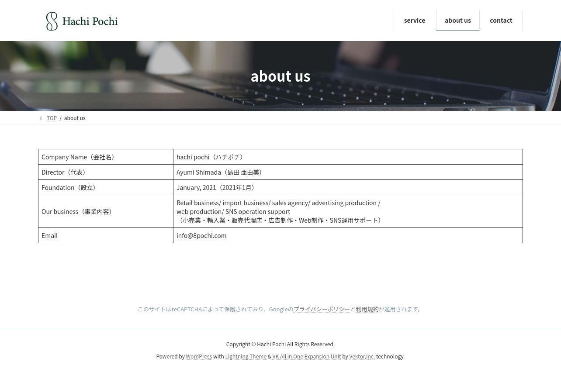Viewport: 561px width, 372px height.
Task: Click the Hachi Pochi logo
Action: (82, 21)
